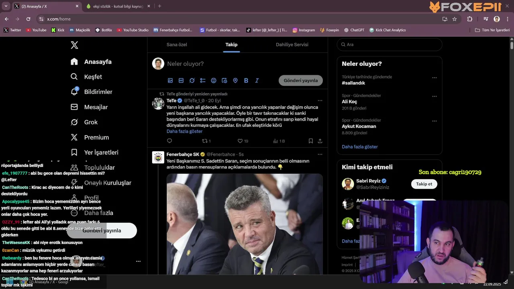Switch to the Sana özel tab
Image resolution: width=514 pixels, height=289 pixels.
177,45
